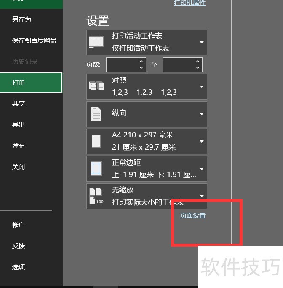Viewport: 283px width, 288px height.
Task: Click the no scaling pages icon
Action: pos(96,196)
